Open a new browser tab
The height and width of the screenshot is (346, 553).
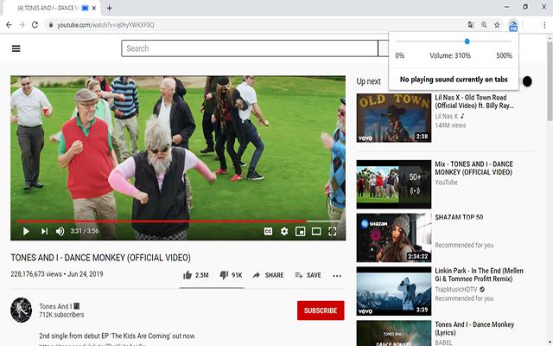point(109,8)
